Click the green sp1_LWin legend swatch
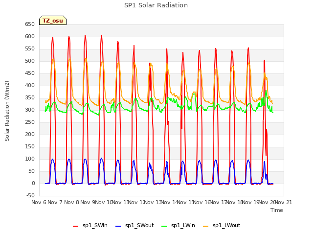This screenshot has width=313, height=235. [164, 226]
